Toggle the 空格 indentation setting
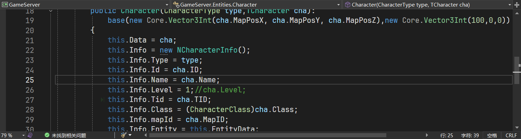521x139 pixels. 492,136
